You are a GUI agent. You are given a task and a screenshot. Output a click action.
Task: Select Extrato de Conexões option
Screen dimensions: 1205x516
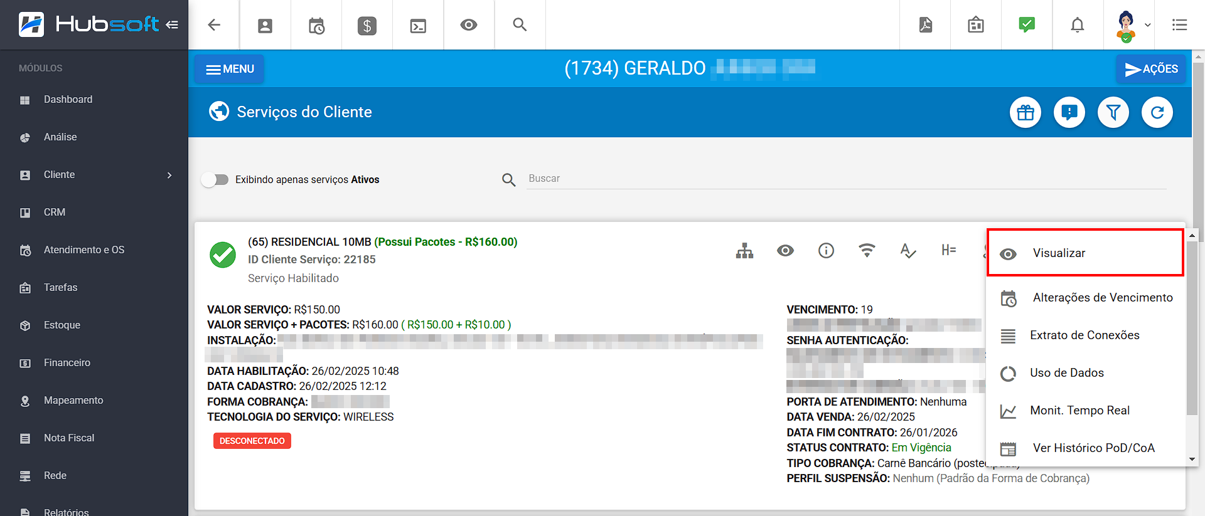[x=1086, y=335]
